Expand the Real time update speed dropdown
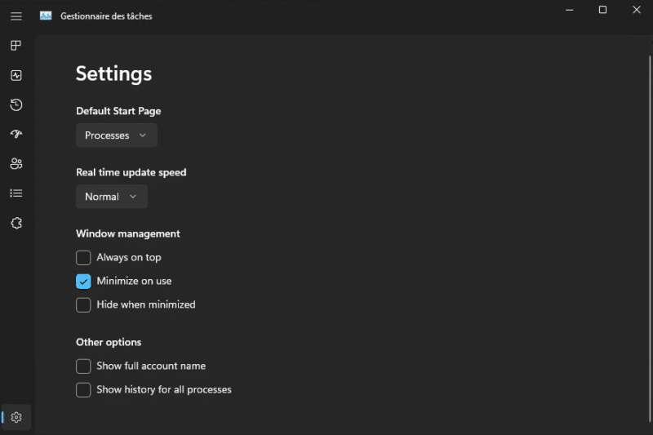The width and height of the screenshot is (653, 435). pyautogui.click(x=111, y=197)
